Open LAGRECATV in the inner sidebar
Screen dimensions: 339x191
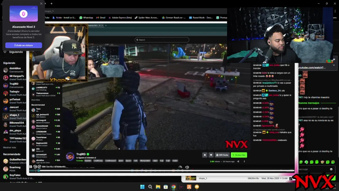46,88
